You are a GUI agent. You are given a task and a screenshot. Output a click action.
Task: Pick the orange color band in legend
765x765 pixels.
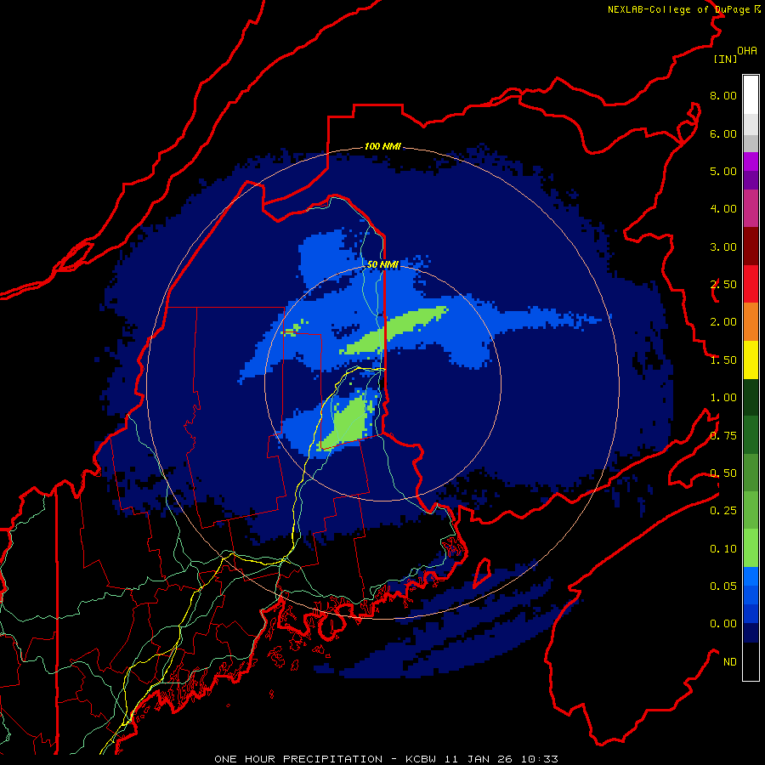(x=751, y=322)
